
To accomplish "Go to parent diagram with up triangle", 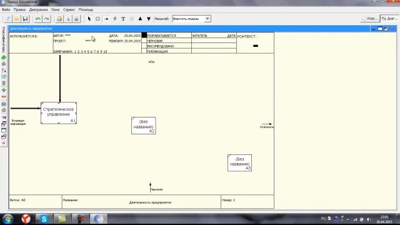I will point(140,19).
